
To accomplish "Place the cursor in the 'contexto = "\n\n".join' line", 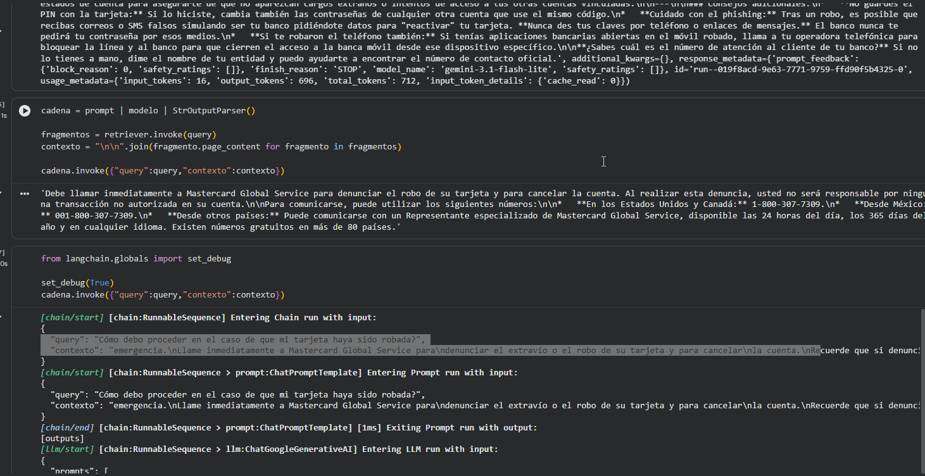I will 221,147.
